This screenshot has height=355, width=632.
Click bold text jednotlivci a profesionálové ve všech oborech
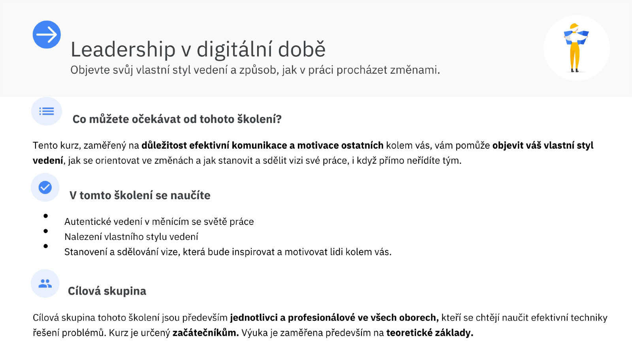tap(334, 318)
